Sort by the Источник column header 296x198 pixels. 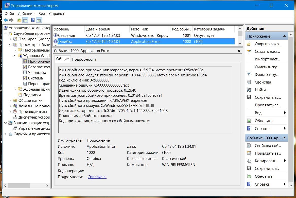150,29
